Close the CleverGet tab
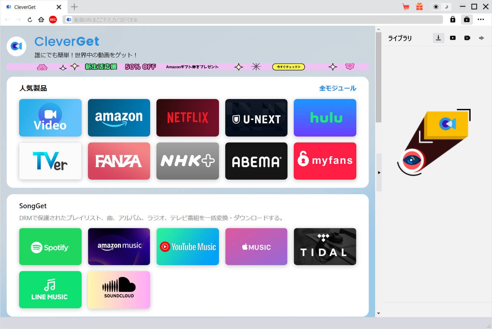Viewport: 492px width, 329px height. point(59,7)
